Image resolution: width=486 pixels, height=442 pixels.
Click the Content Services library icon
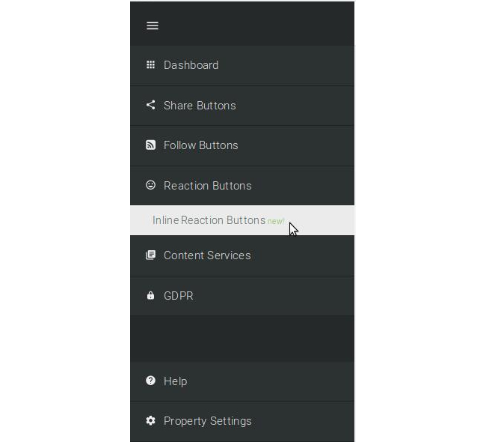[x=150, y=255]
